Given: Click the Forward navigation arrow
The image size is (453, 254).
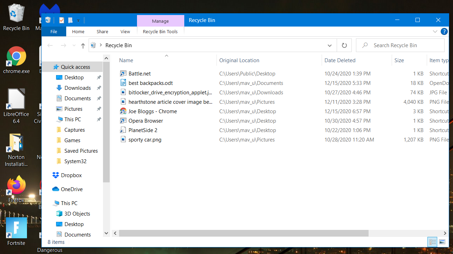Looking at the screenshot, I should click(x=63, y=45).
